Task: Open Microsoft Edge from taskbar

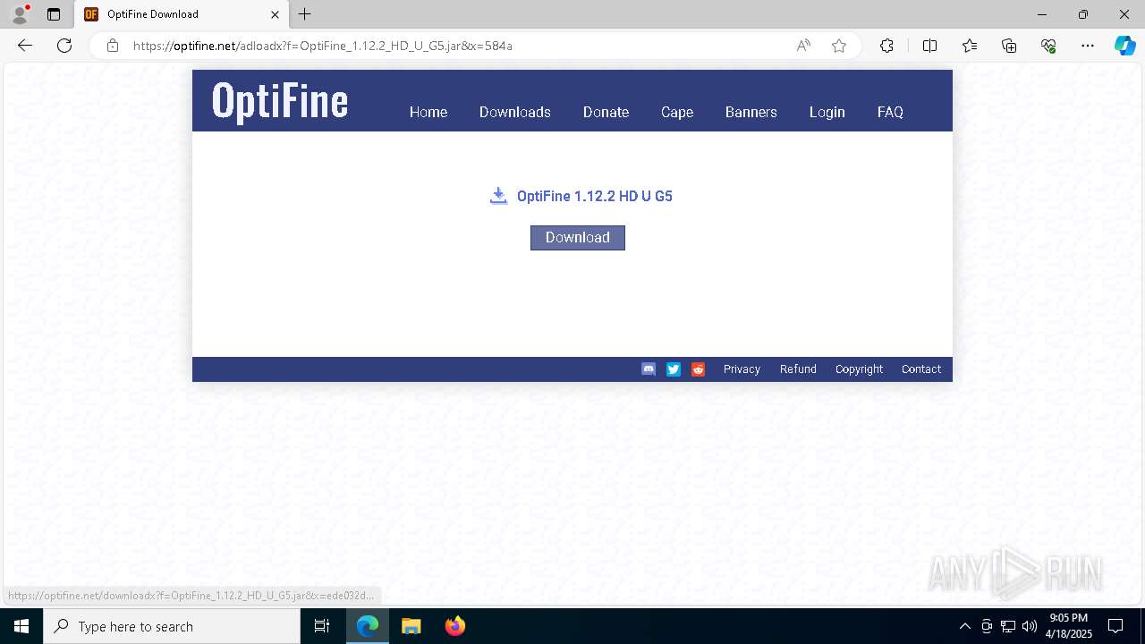Action: coord(368,626)
